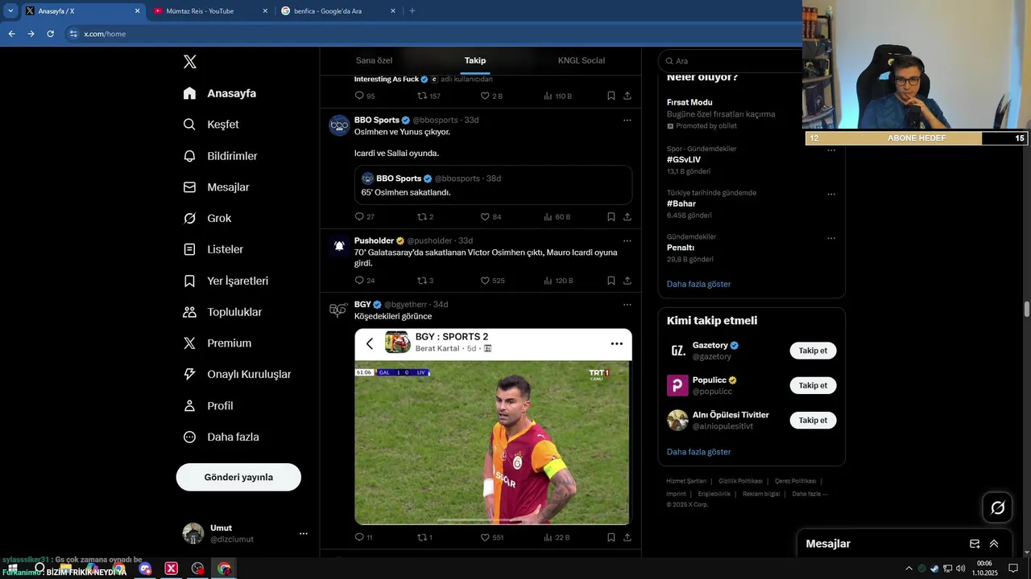Image resolution: width=1031 pixels, height=579 pixels.
Task: Click Daha fazla göster under trends
Action: (698, 284)
